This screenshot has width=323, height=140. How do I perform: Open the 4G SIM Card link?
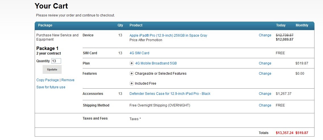(x=139, y=53)
